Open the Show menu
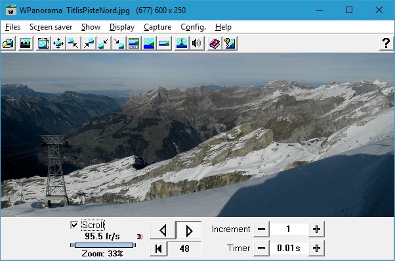 (91, 27)
